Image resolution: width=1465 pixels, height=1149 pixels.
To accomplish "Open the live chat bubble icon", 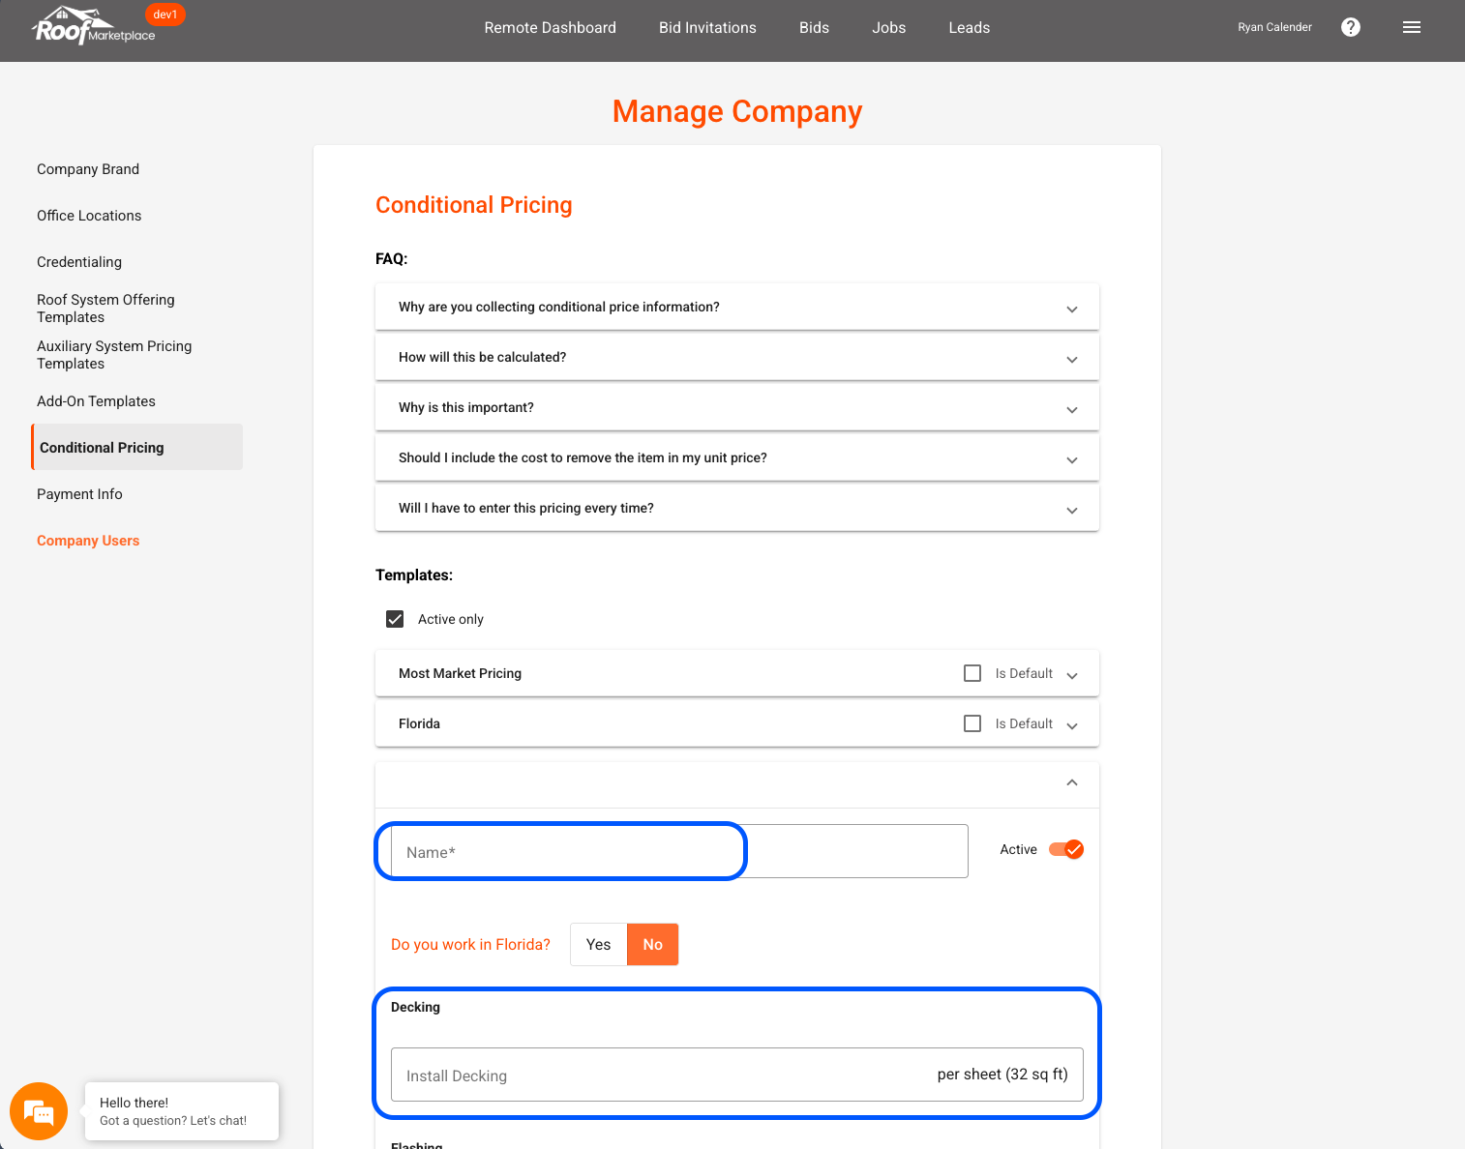I will pos(39,1111).
